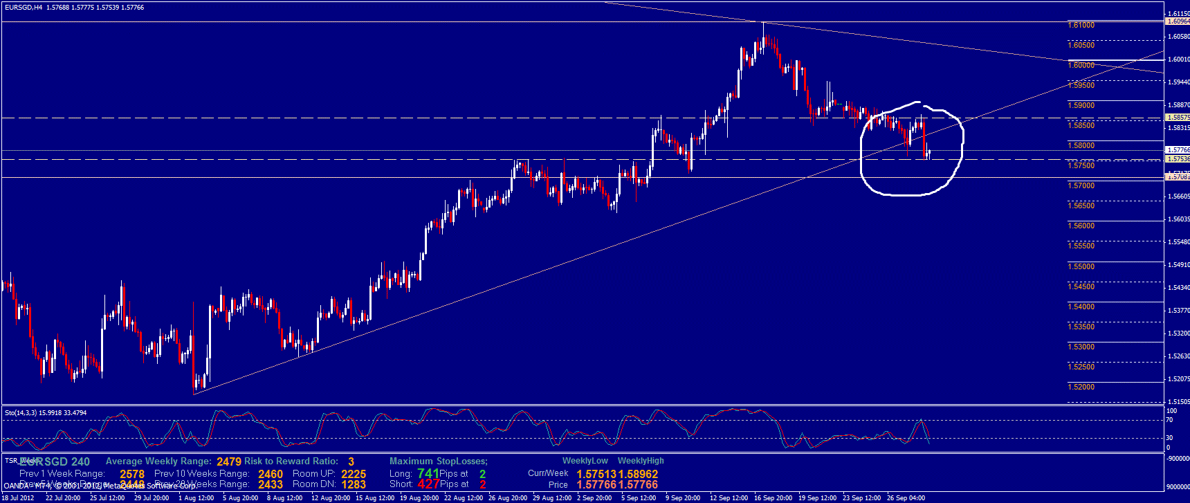Viewport: 1190px width, 503px height.
Task: Click the Maximum StopLosses heading
Action: point(438,461)
